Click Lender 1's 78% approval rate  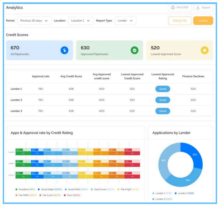coord(40,89)
